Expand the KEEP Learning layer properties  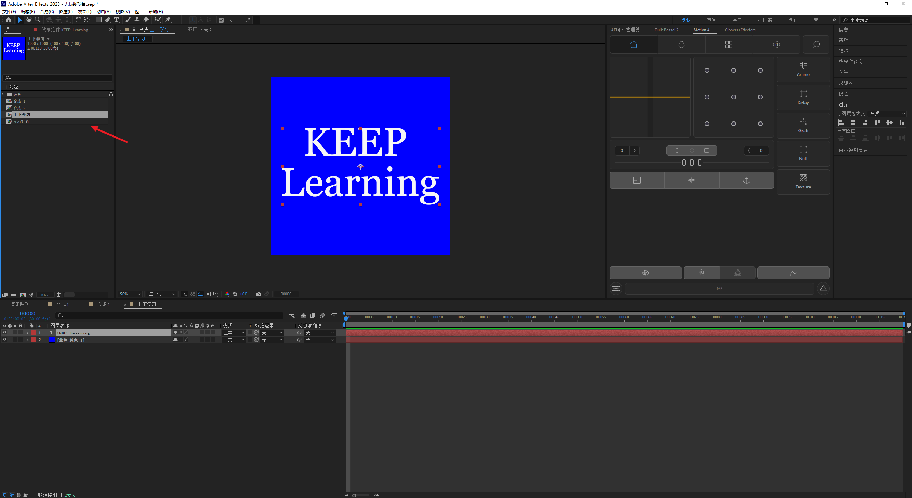coord(27,333)
